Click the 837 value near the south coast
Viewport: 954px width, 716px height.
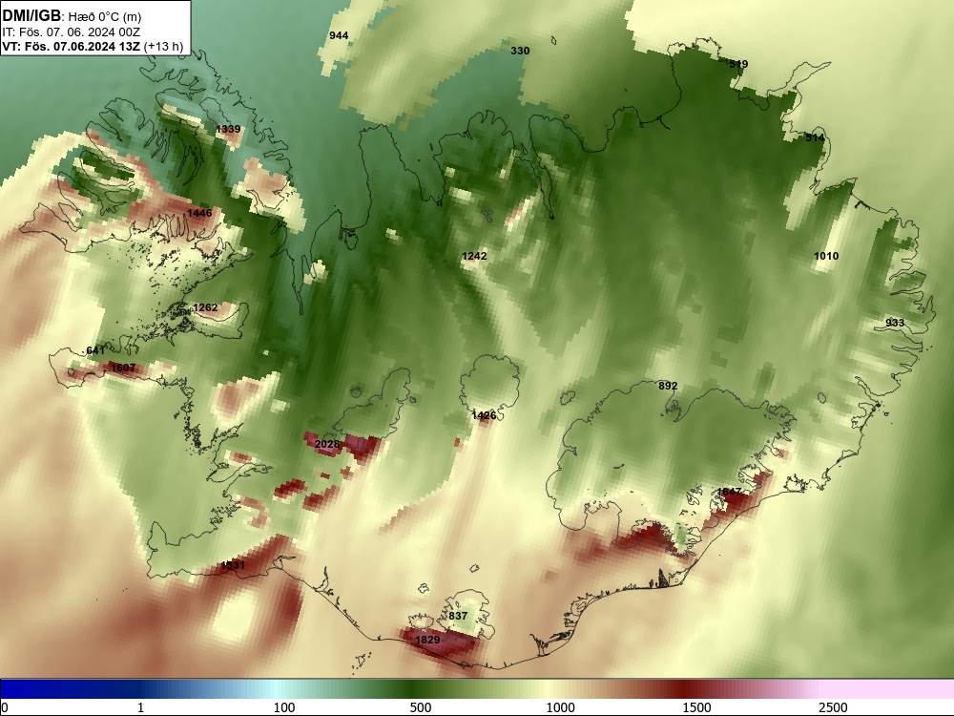tap(458, 616)
